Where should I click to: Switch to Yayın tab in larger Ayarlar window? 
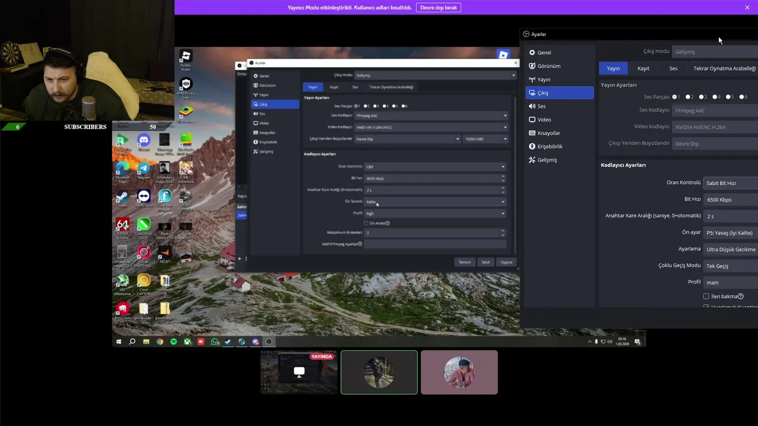pyautogui.click(x=613, y=69)
